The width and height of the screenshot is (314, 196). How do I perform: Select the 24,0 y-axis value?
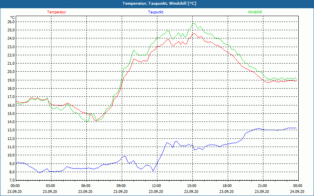(x=11, y=38)
